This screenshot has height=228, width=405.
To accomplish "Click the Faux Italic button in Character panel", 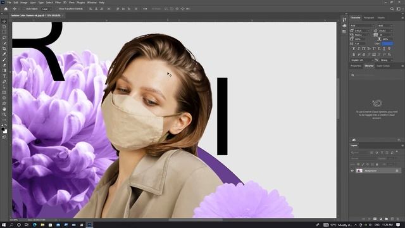I will click(x=359, y=49).
